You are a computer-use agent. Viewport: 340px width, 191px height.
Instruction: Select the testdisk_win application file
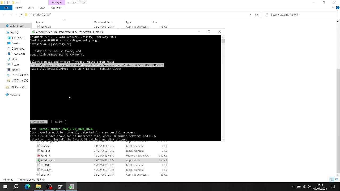(102, 160)
